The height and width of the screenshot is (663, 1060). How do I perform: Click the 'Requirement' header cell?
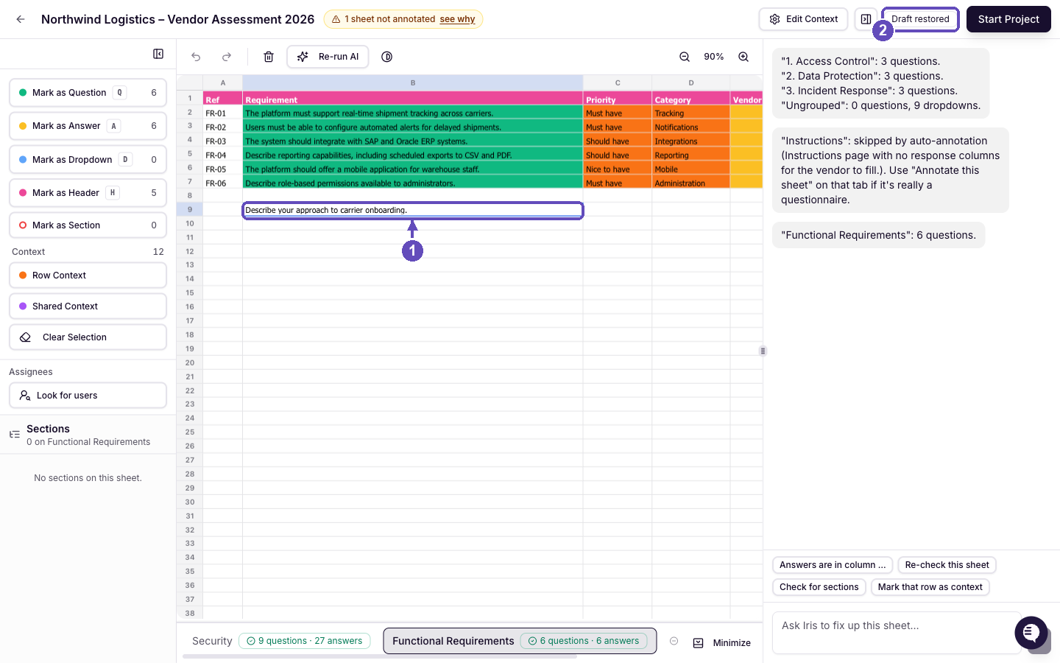[x=413, y=99]
